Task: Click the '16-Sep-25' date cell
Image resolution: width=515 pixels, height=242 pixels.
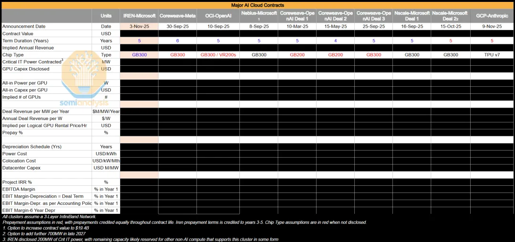Action: point(412,27)
